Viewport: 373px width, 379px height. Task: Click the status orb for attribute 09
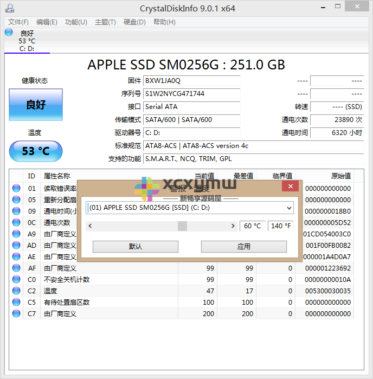coord(16,211)
